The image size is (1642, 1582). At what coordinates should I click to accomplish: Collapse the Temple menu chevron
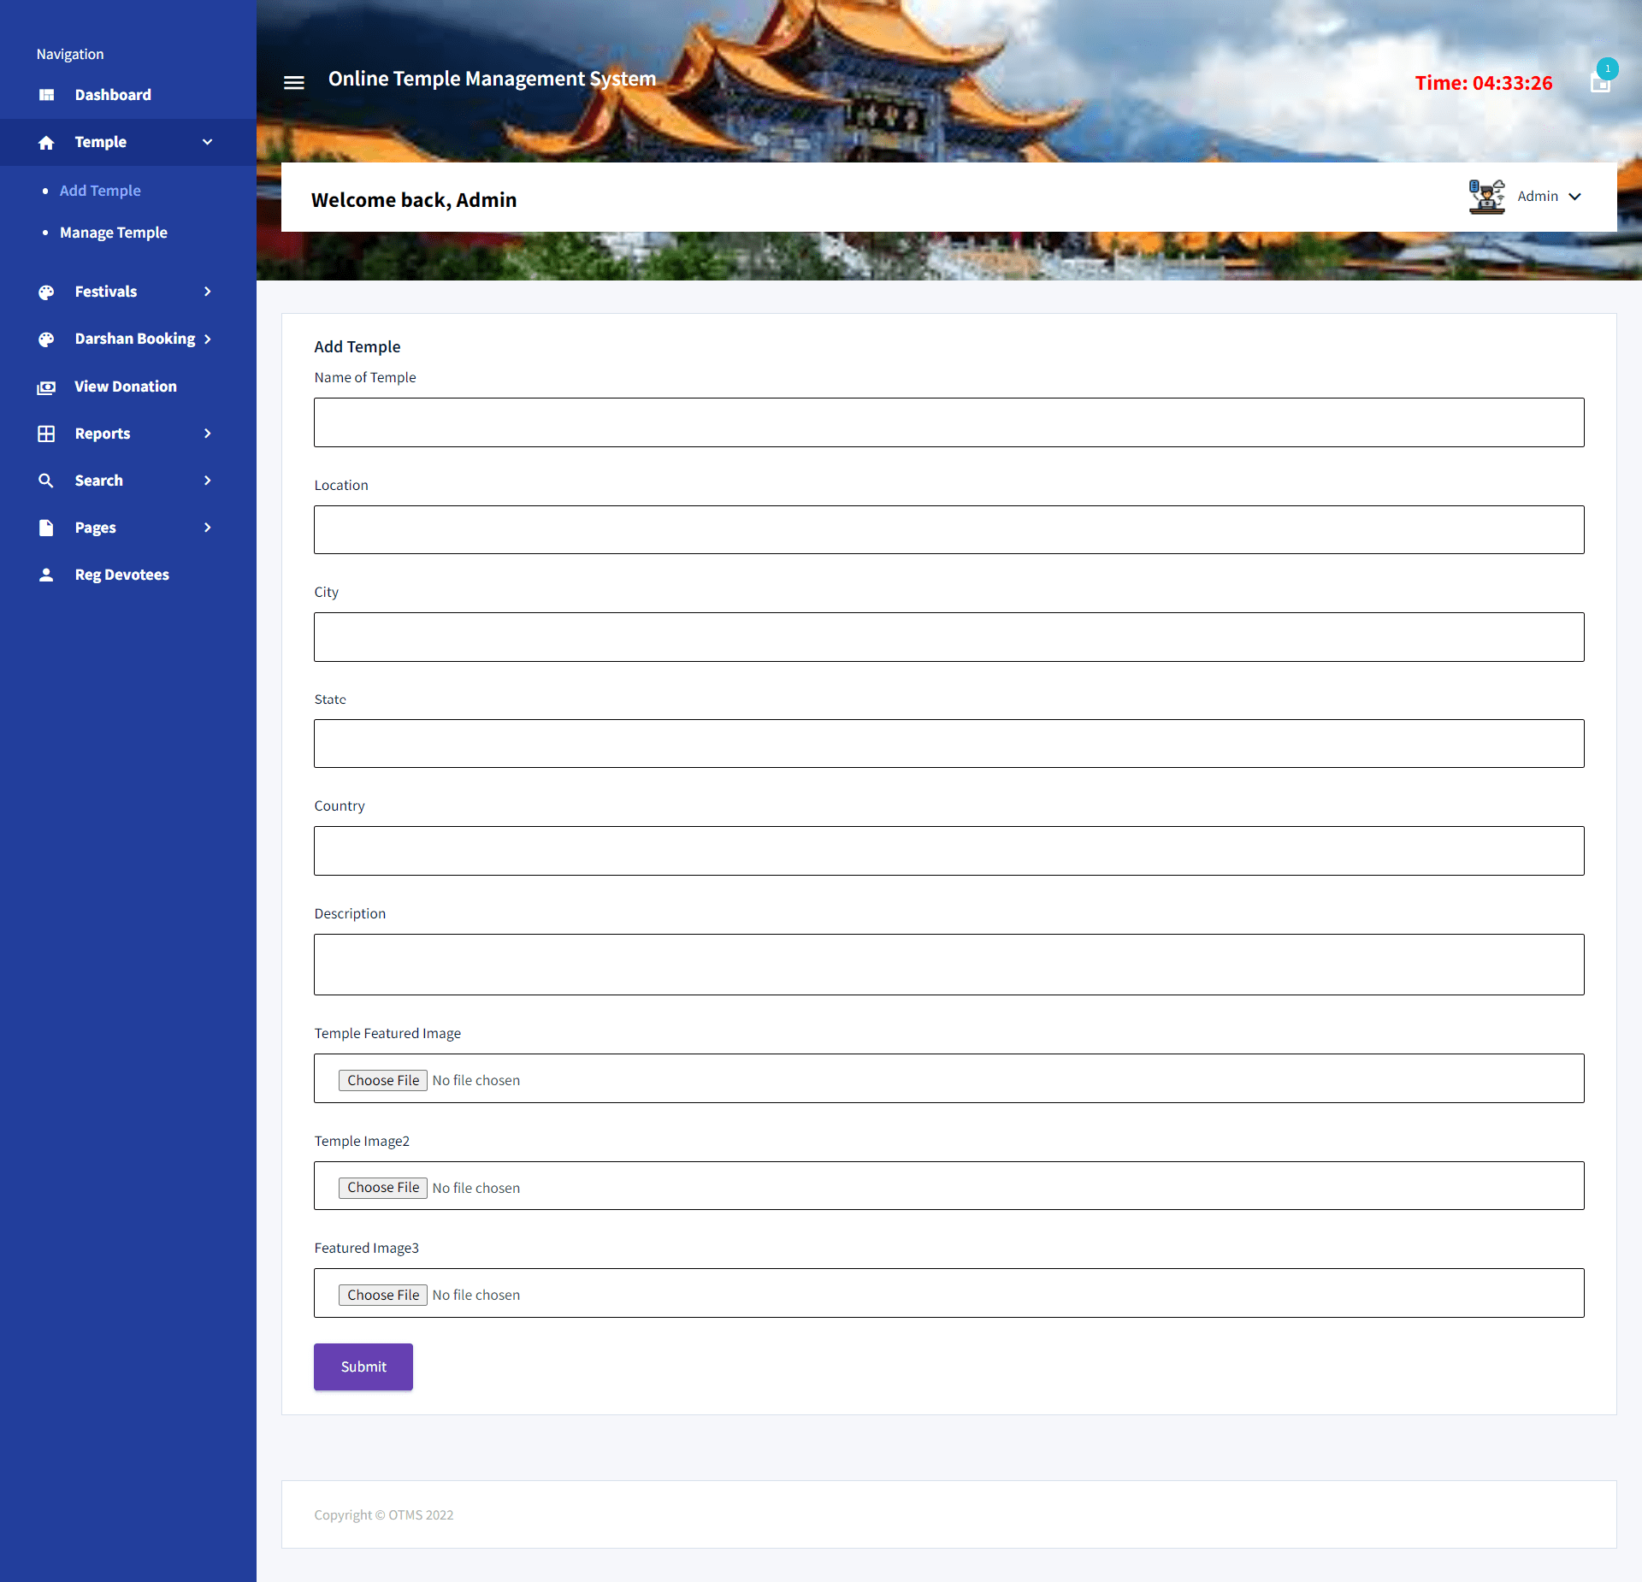pyautogui.click(x=208, y=142)
